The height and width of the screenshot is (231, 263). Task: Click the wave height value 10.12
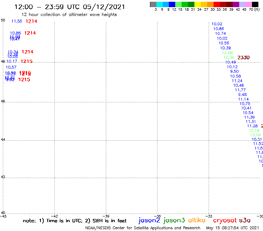[x=232, y=67]
